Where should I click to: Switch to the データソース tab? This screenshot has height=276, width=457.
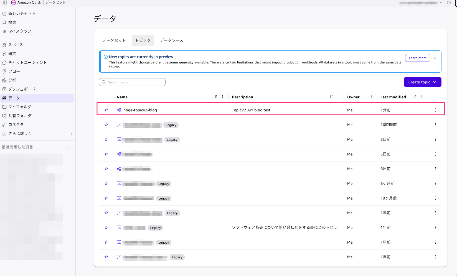click(171, 40)
